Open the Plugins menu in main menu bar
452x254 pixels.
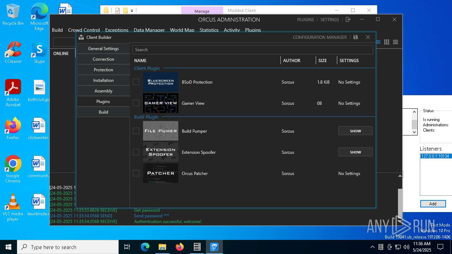click(253, 30)
